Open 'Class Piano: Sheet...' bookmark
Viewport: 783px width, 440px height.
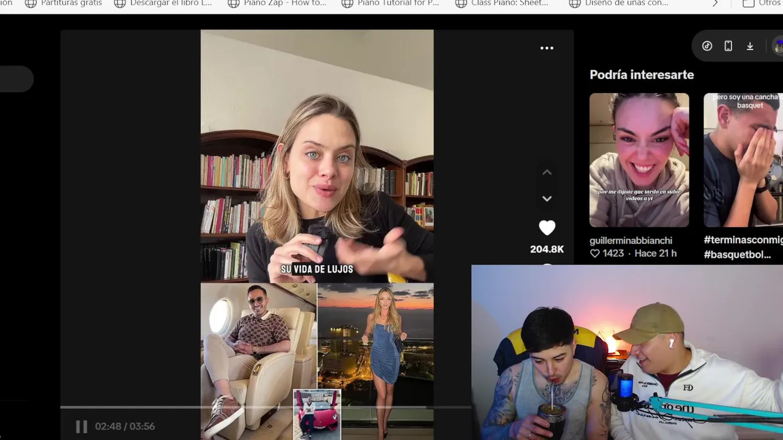(x=502, y=3)
